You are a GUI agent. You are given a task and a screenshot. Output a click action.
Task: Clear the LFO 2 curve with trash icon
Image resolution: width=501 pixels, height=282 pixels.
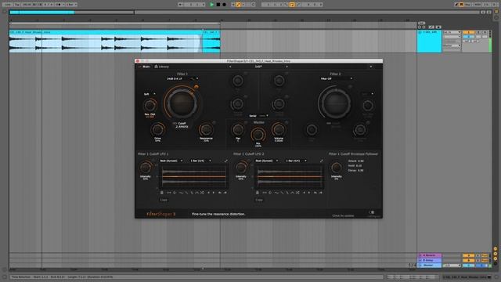click(258, 193)
